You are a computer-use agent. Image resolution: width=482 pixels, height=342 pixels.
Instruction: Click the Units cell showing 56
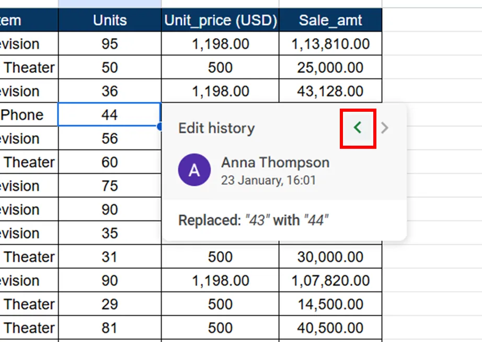(110, 138)
